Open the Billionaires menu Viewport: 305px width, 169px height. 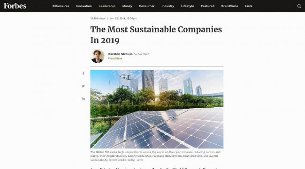[61, 6]
